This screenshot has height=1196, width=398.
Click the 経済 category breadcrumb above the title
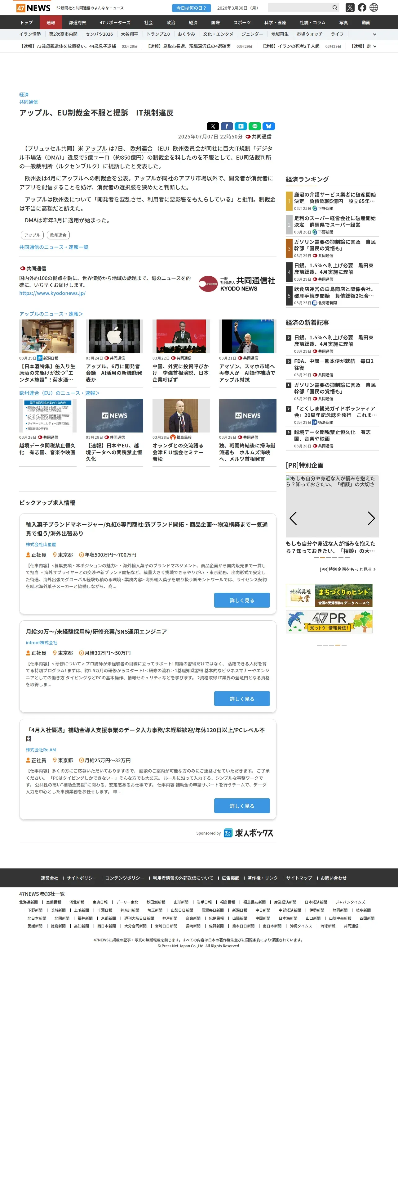tap(24, 94)
